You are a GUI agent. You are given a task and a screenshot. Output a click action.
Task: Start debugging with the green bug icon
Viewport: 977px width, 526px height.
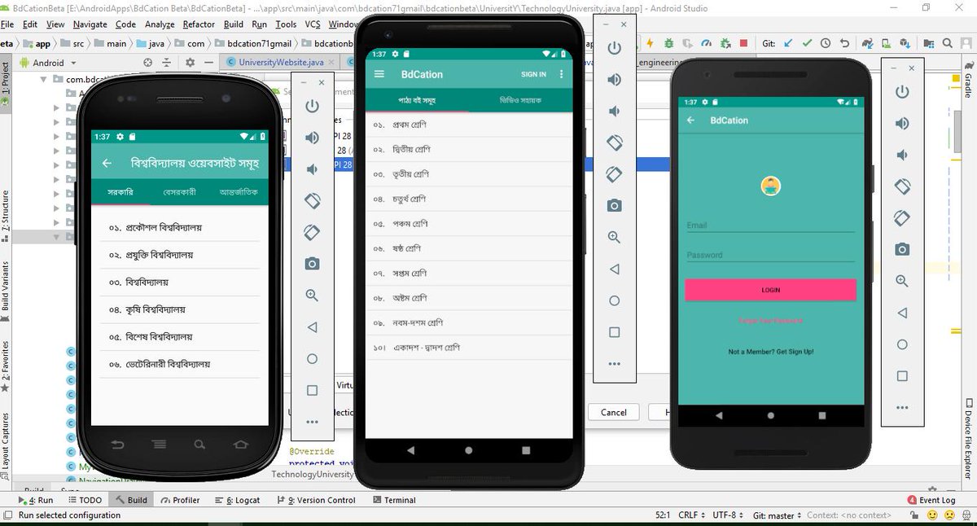click(x=668, y=43)
